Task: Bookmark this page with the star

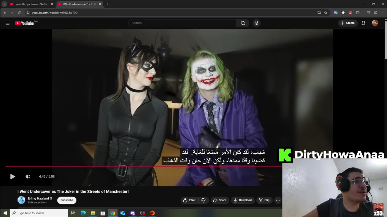Action: coord(326,13)
